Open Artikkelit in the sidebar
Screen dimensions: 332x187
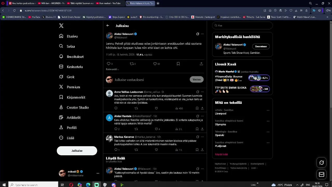pyautogui.click(x=70, y=118)
